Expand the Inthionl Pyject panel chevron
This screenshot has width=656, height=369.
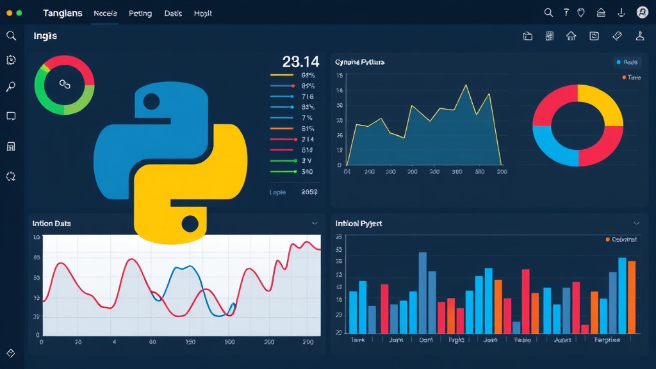tap(636, 224)
